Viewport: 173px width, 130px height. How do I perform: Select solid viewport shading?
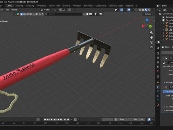(143, 10)
